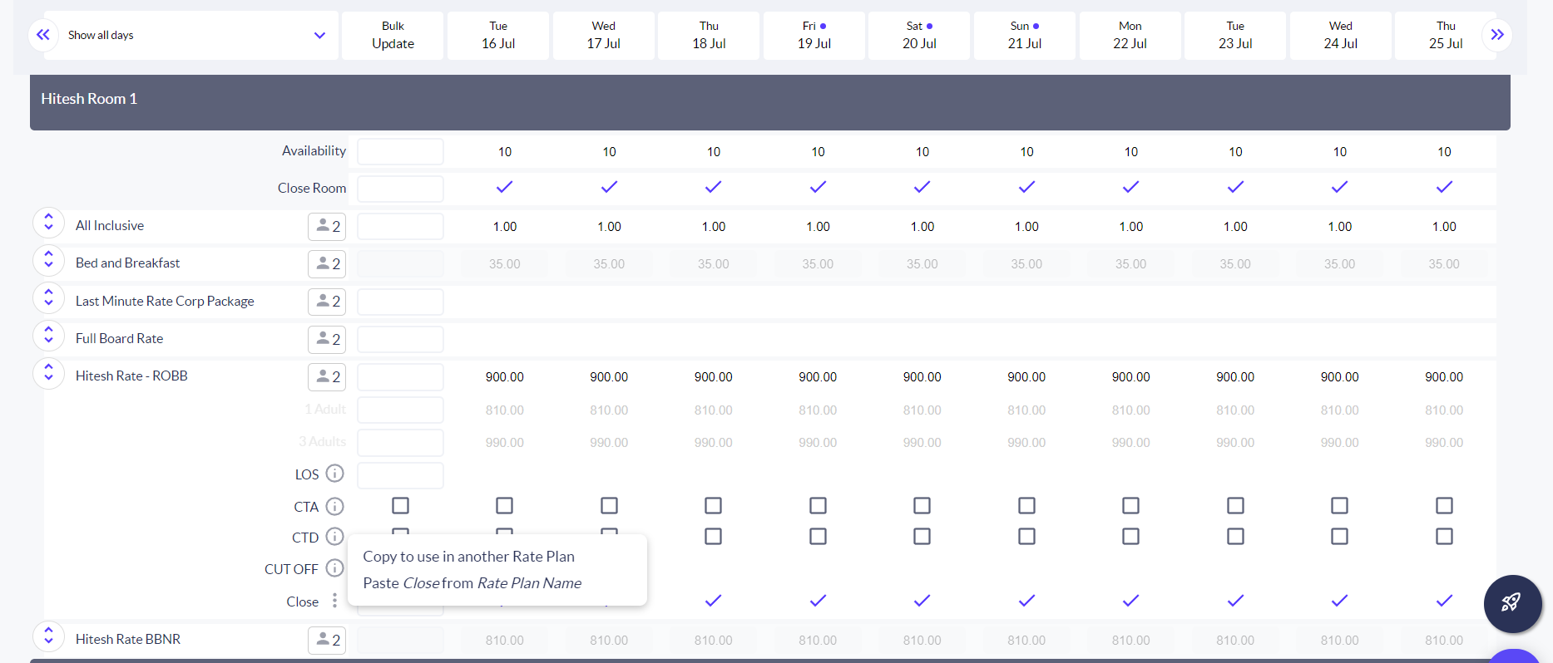Click occupancy icon for All Inclusive
Screen dimensions: 1553x663
click(x=327, y=226)
